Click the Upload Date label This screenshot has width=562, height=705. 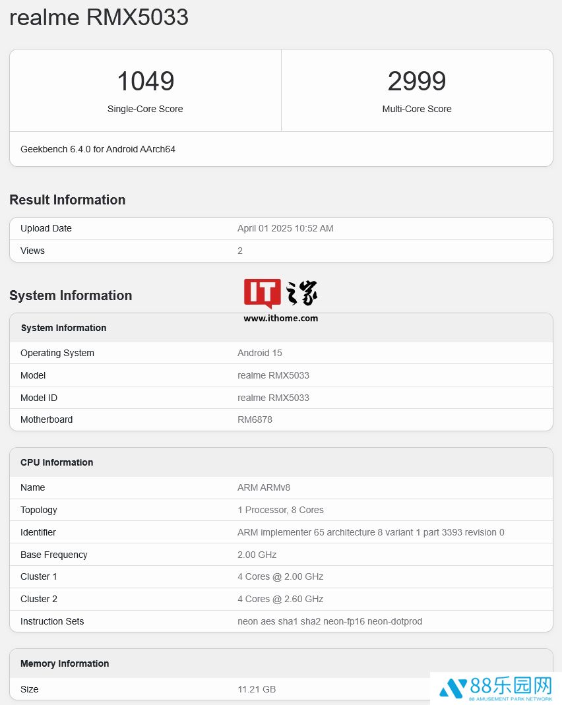point(46,228)
